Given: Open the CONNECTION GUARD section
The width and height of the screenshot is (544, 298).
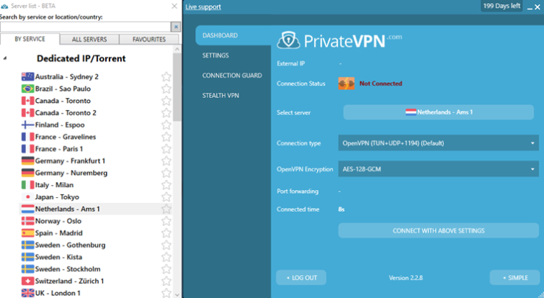Looking at the screenshot, I should click(232, 76).
